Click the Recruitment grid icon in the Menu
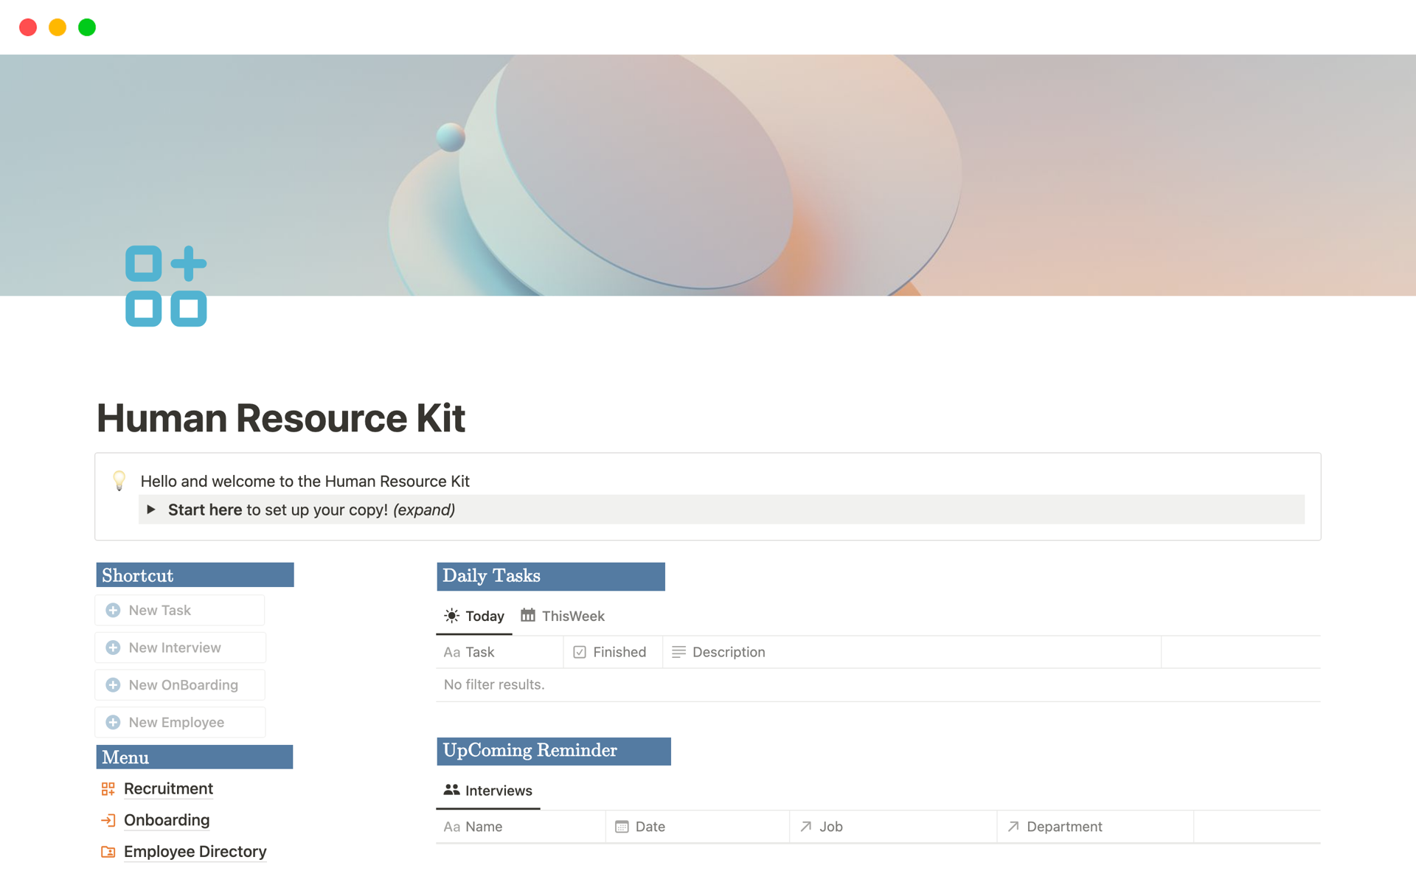Viewport: 1416px width, 885px height. 107,788
